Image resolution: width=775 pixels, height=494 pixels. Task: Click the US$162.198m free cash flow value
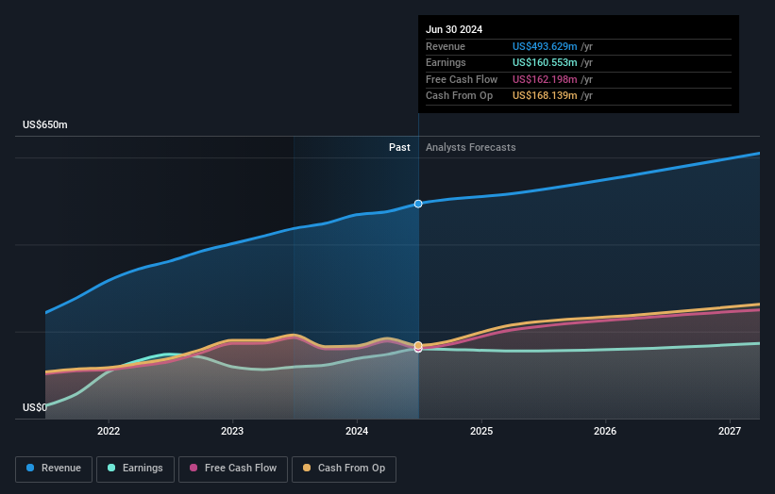(545, 79)
